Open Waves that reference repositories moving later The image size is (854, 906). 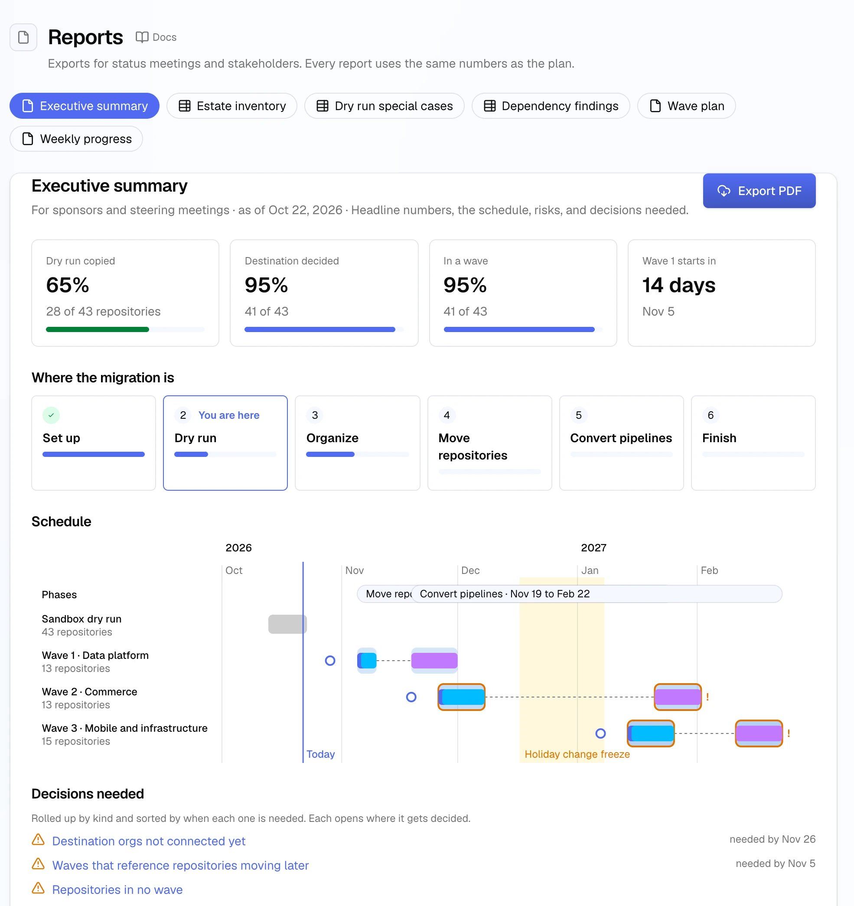click(x=180, y=865)
